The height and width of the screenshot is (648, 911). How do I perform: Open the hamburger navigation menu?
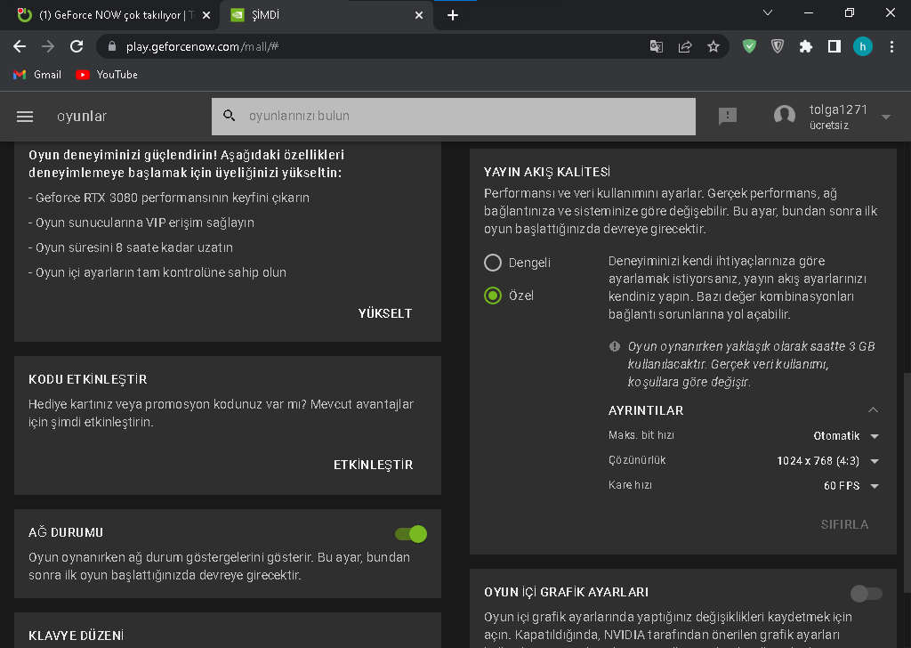tap(24, 117)
